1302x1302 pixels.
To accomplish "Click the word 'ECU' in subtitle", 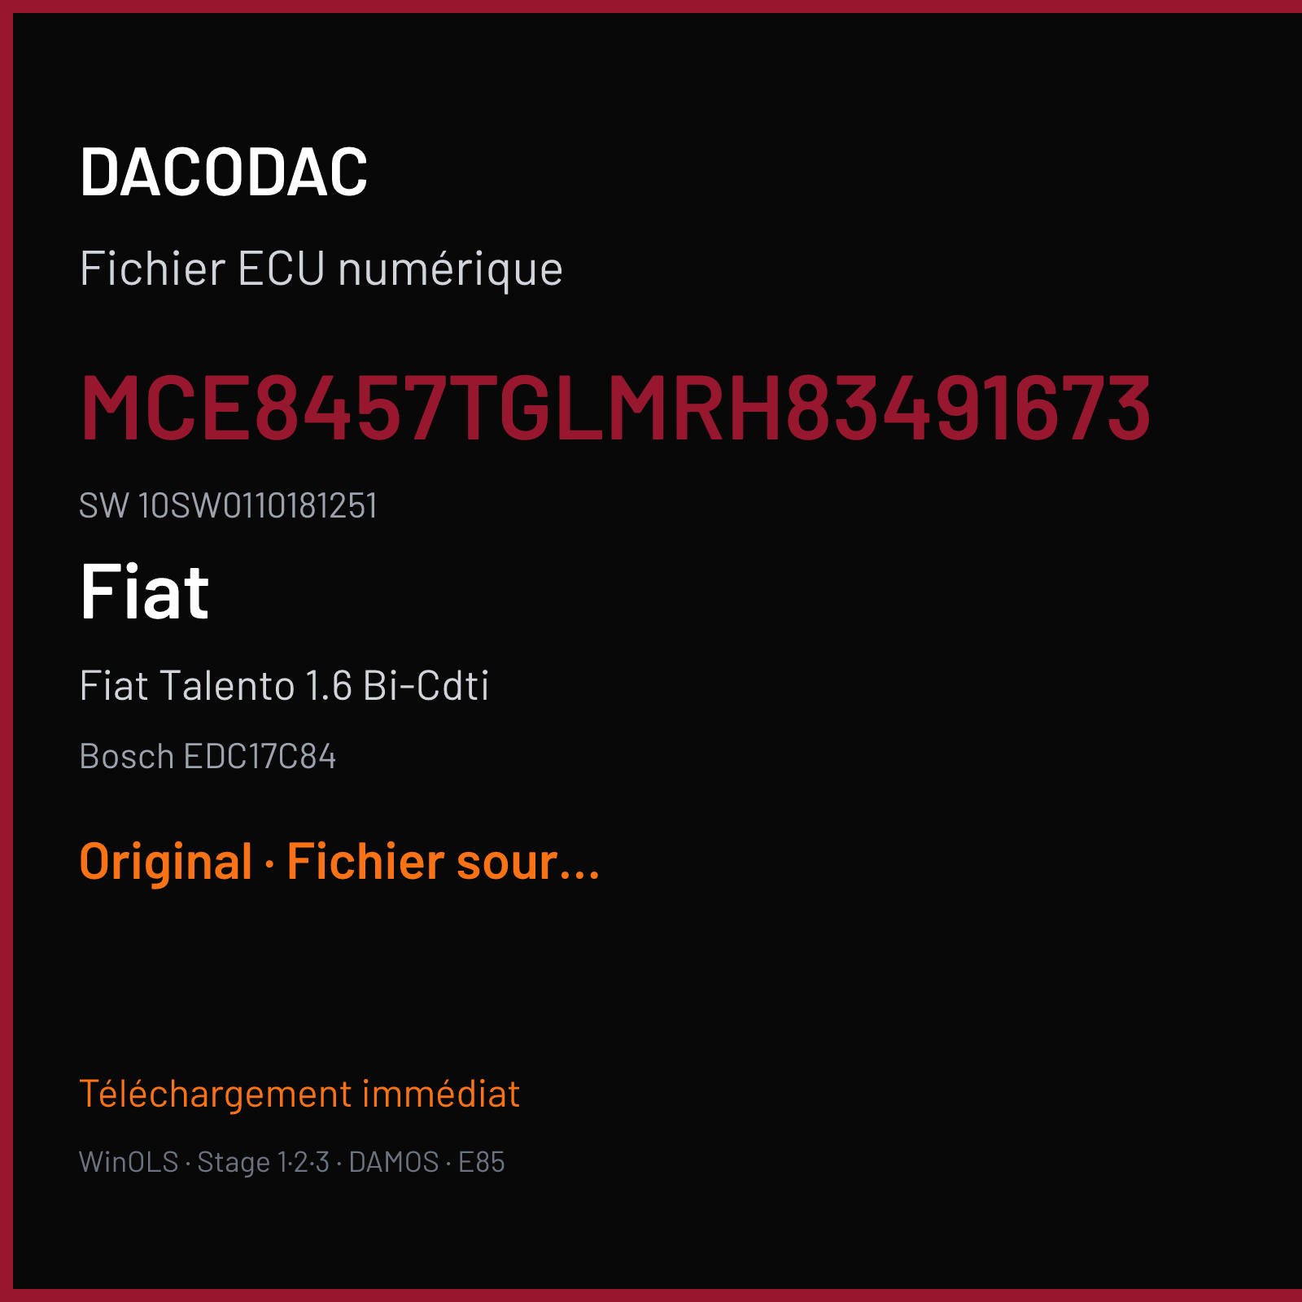I will point(282,269).
